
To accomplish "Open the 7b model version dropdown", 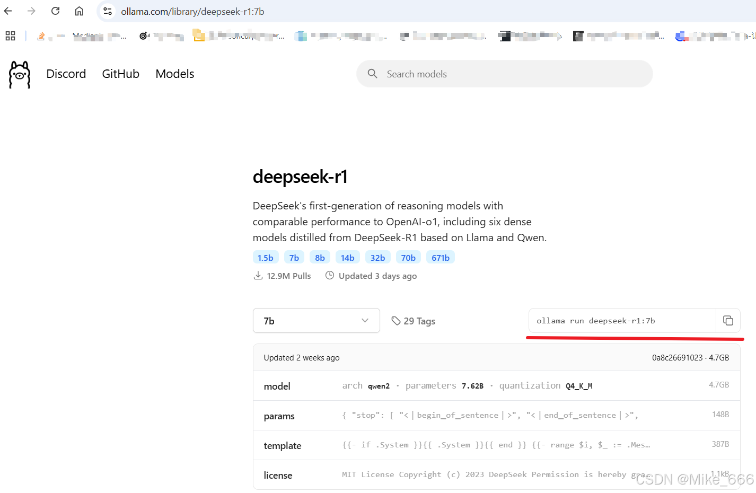I will (x=317, y=321).
